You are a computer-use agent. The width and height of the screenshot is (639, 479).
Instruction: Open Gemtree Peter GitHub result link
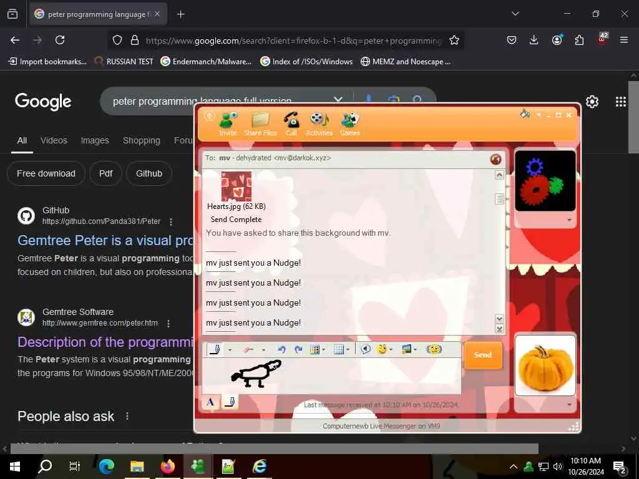[x=105, y=240]
